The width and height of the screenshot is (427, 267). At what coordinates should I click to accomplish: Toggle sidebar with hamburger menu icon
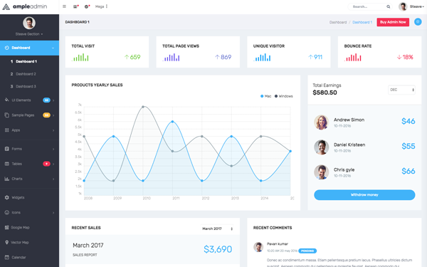point(64,6)
